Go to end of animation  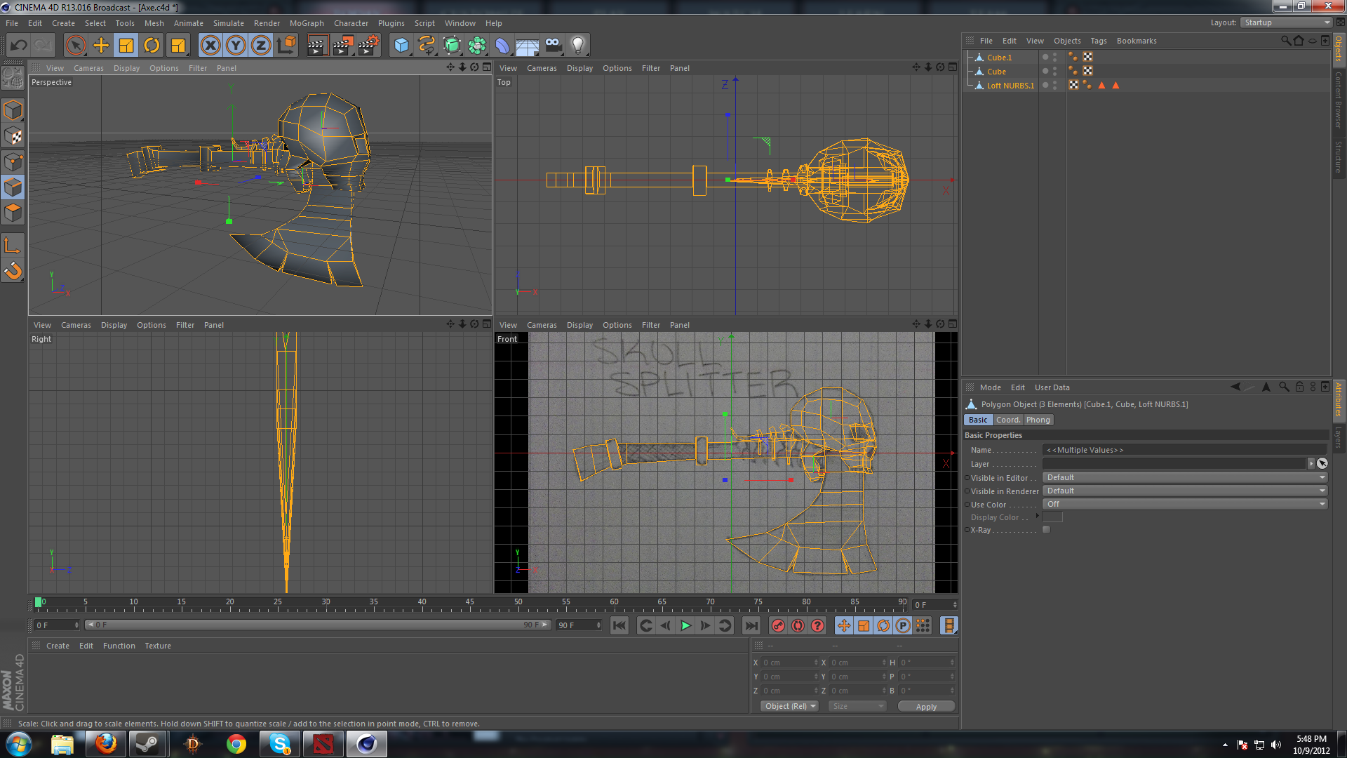[x=751, y=625]
